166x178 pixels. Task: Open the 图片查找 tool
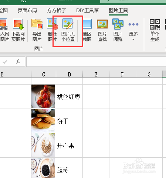tap(102, 30)
